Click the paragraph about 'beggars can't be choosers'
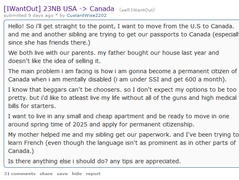Viewport: 239px width, 180px height. tap(123, 98)
